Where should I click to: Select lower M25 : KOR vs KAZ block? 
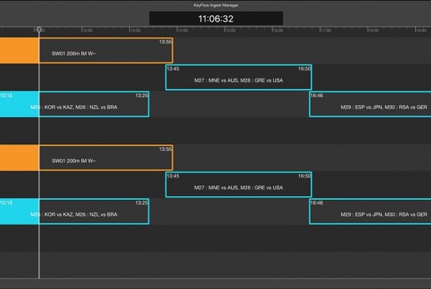pos(75,211)
